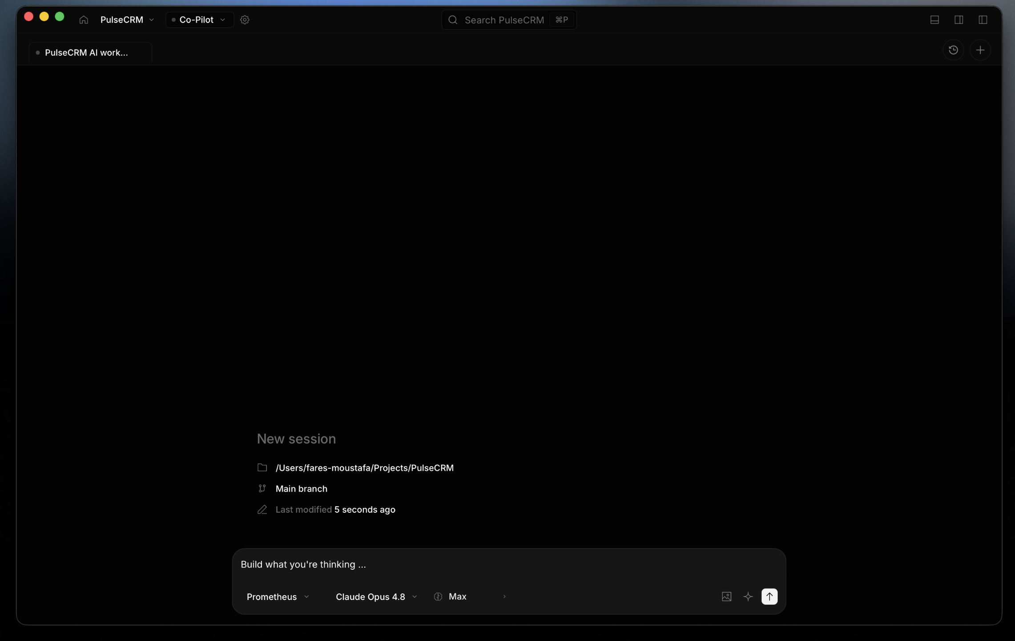
Task: Toggle the left sidebar layout icon
Action: tap(983, 20)
